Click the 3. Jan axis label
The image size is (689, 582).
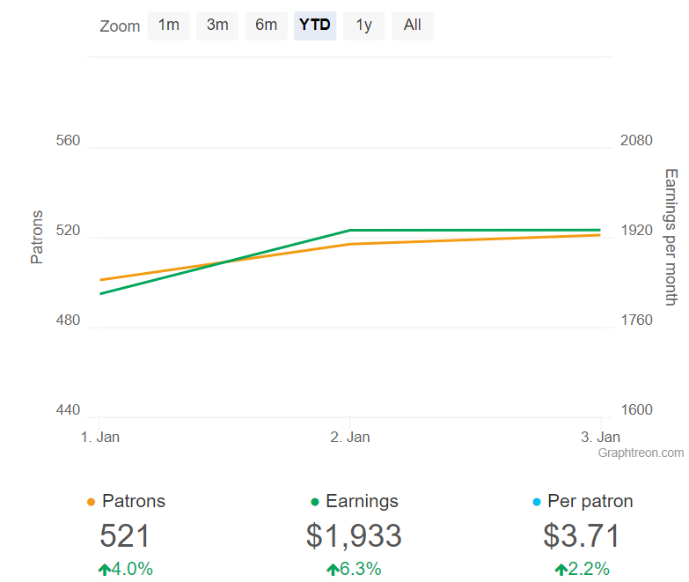[600, 438]
